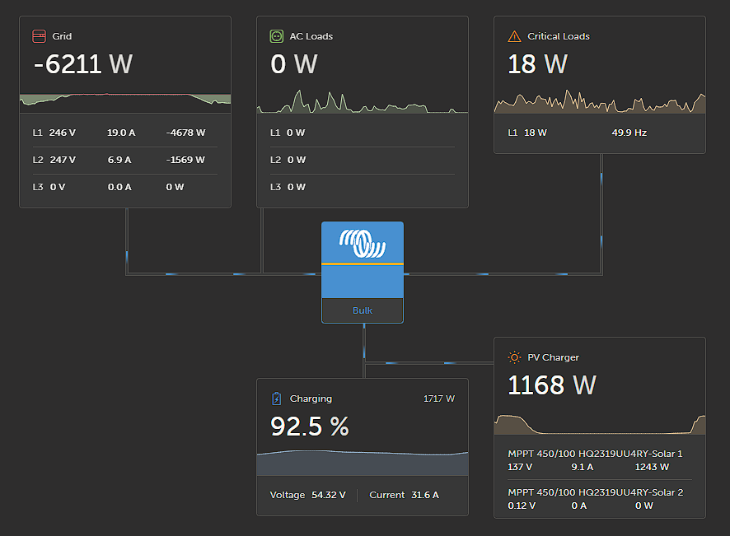
Task: Click Solar 2 voltage 0.12 V
Action: coord(522,506)
